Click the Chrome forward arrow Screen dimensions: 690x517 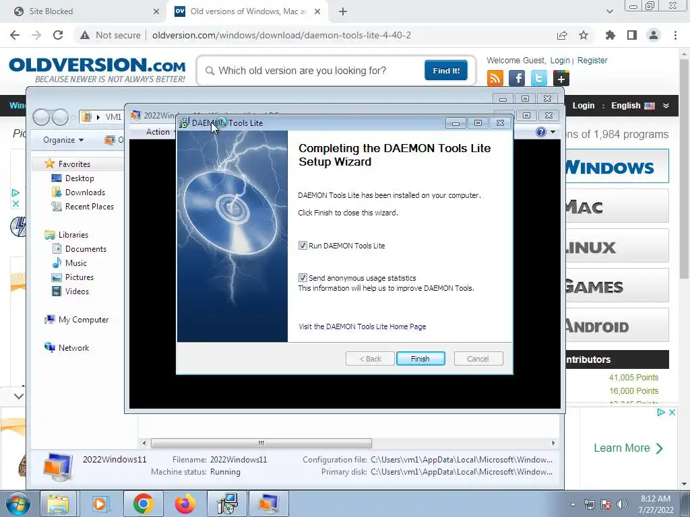tap(36, 35)
